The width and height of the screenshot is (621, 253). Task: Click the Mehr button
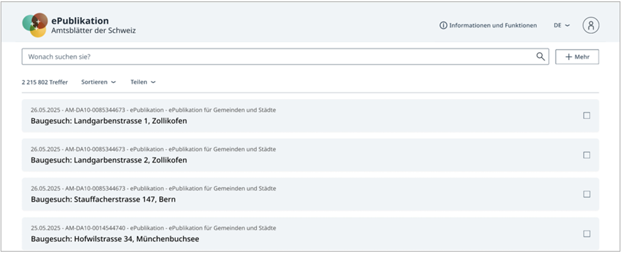(577, 57)
